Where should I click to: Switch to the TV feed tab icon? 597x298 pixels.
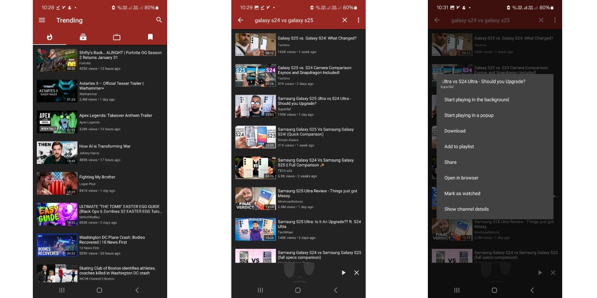coord(116,37)
